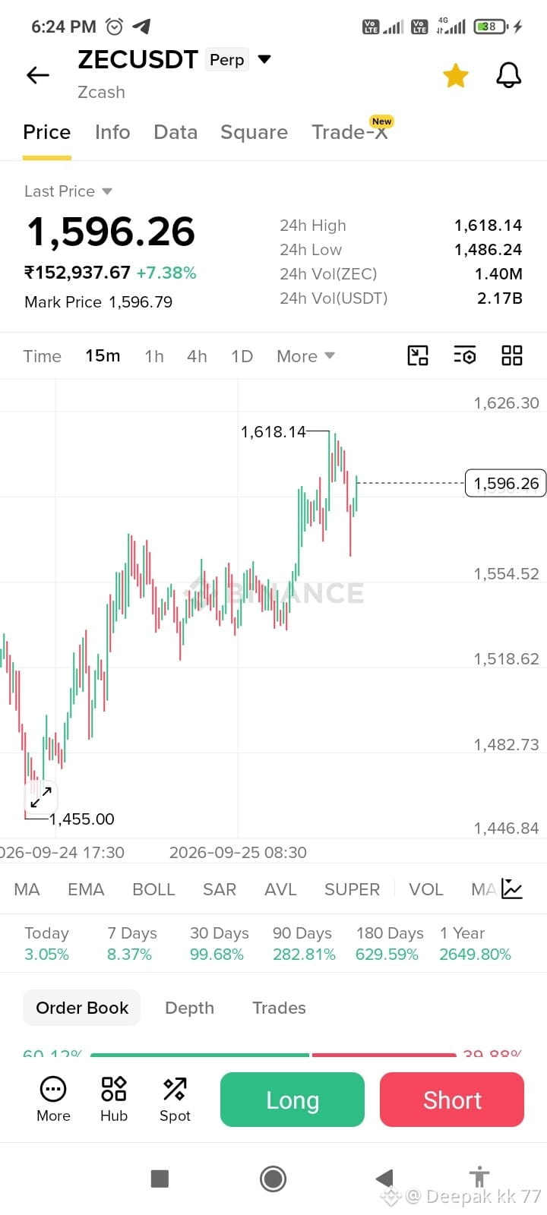Enable the BOLL indicator
The width and height of the screenshot is (547, 1215).
(153, 889)
